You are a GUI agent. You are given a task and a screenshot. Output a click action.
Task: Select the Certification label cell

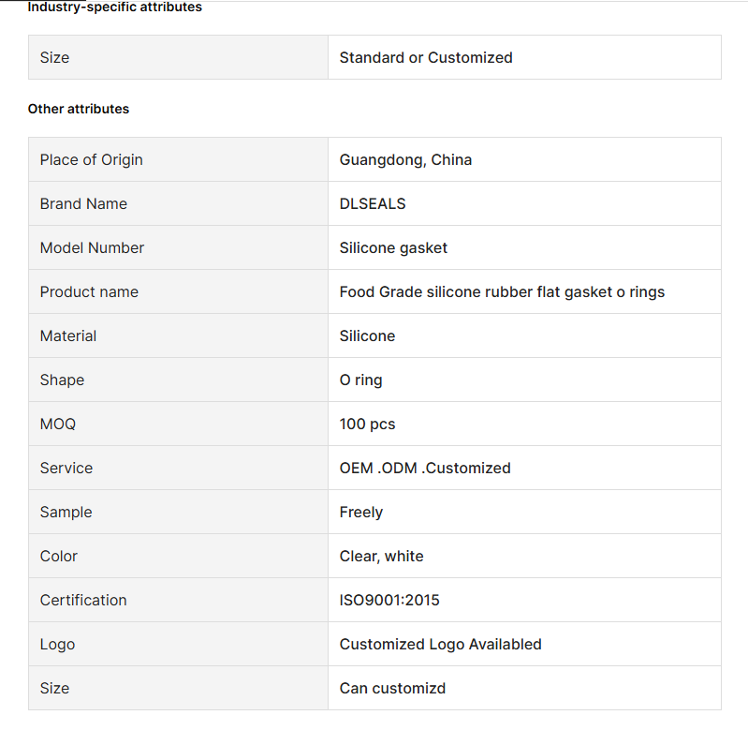tap(178, 600)
